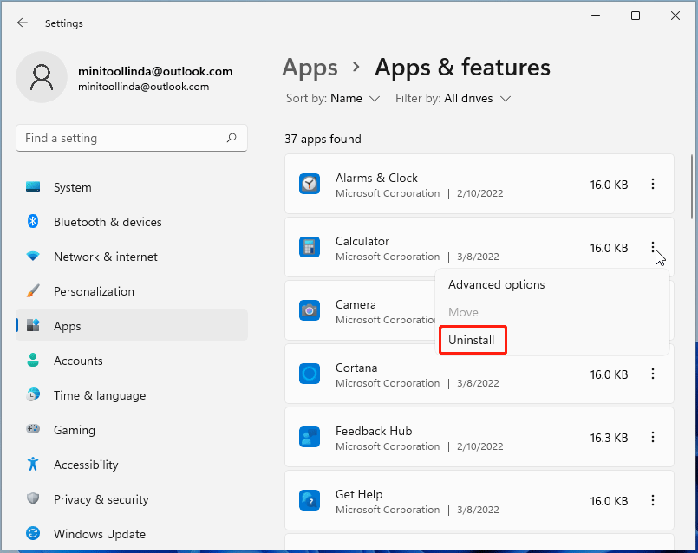This screenshot has width=698, height=553.
Task: Click the Apps icon in the sidebar
Action: click(x=33, y=325)
